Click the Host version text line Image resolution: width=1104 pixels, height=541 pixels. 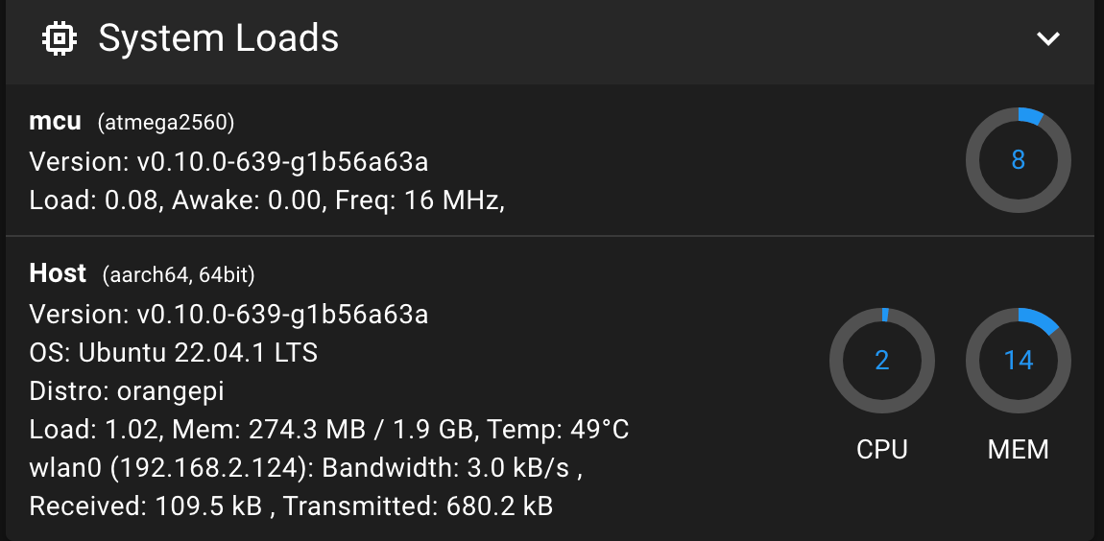click(x=228, y=314)
